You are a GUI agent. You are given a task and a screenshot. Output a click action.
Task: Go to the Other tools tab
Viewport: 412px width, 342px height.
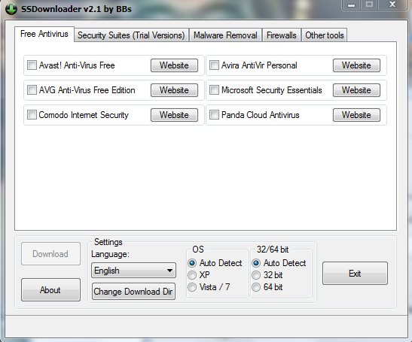tap(325, 35)
